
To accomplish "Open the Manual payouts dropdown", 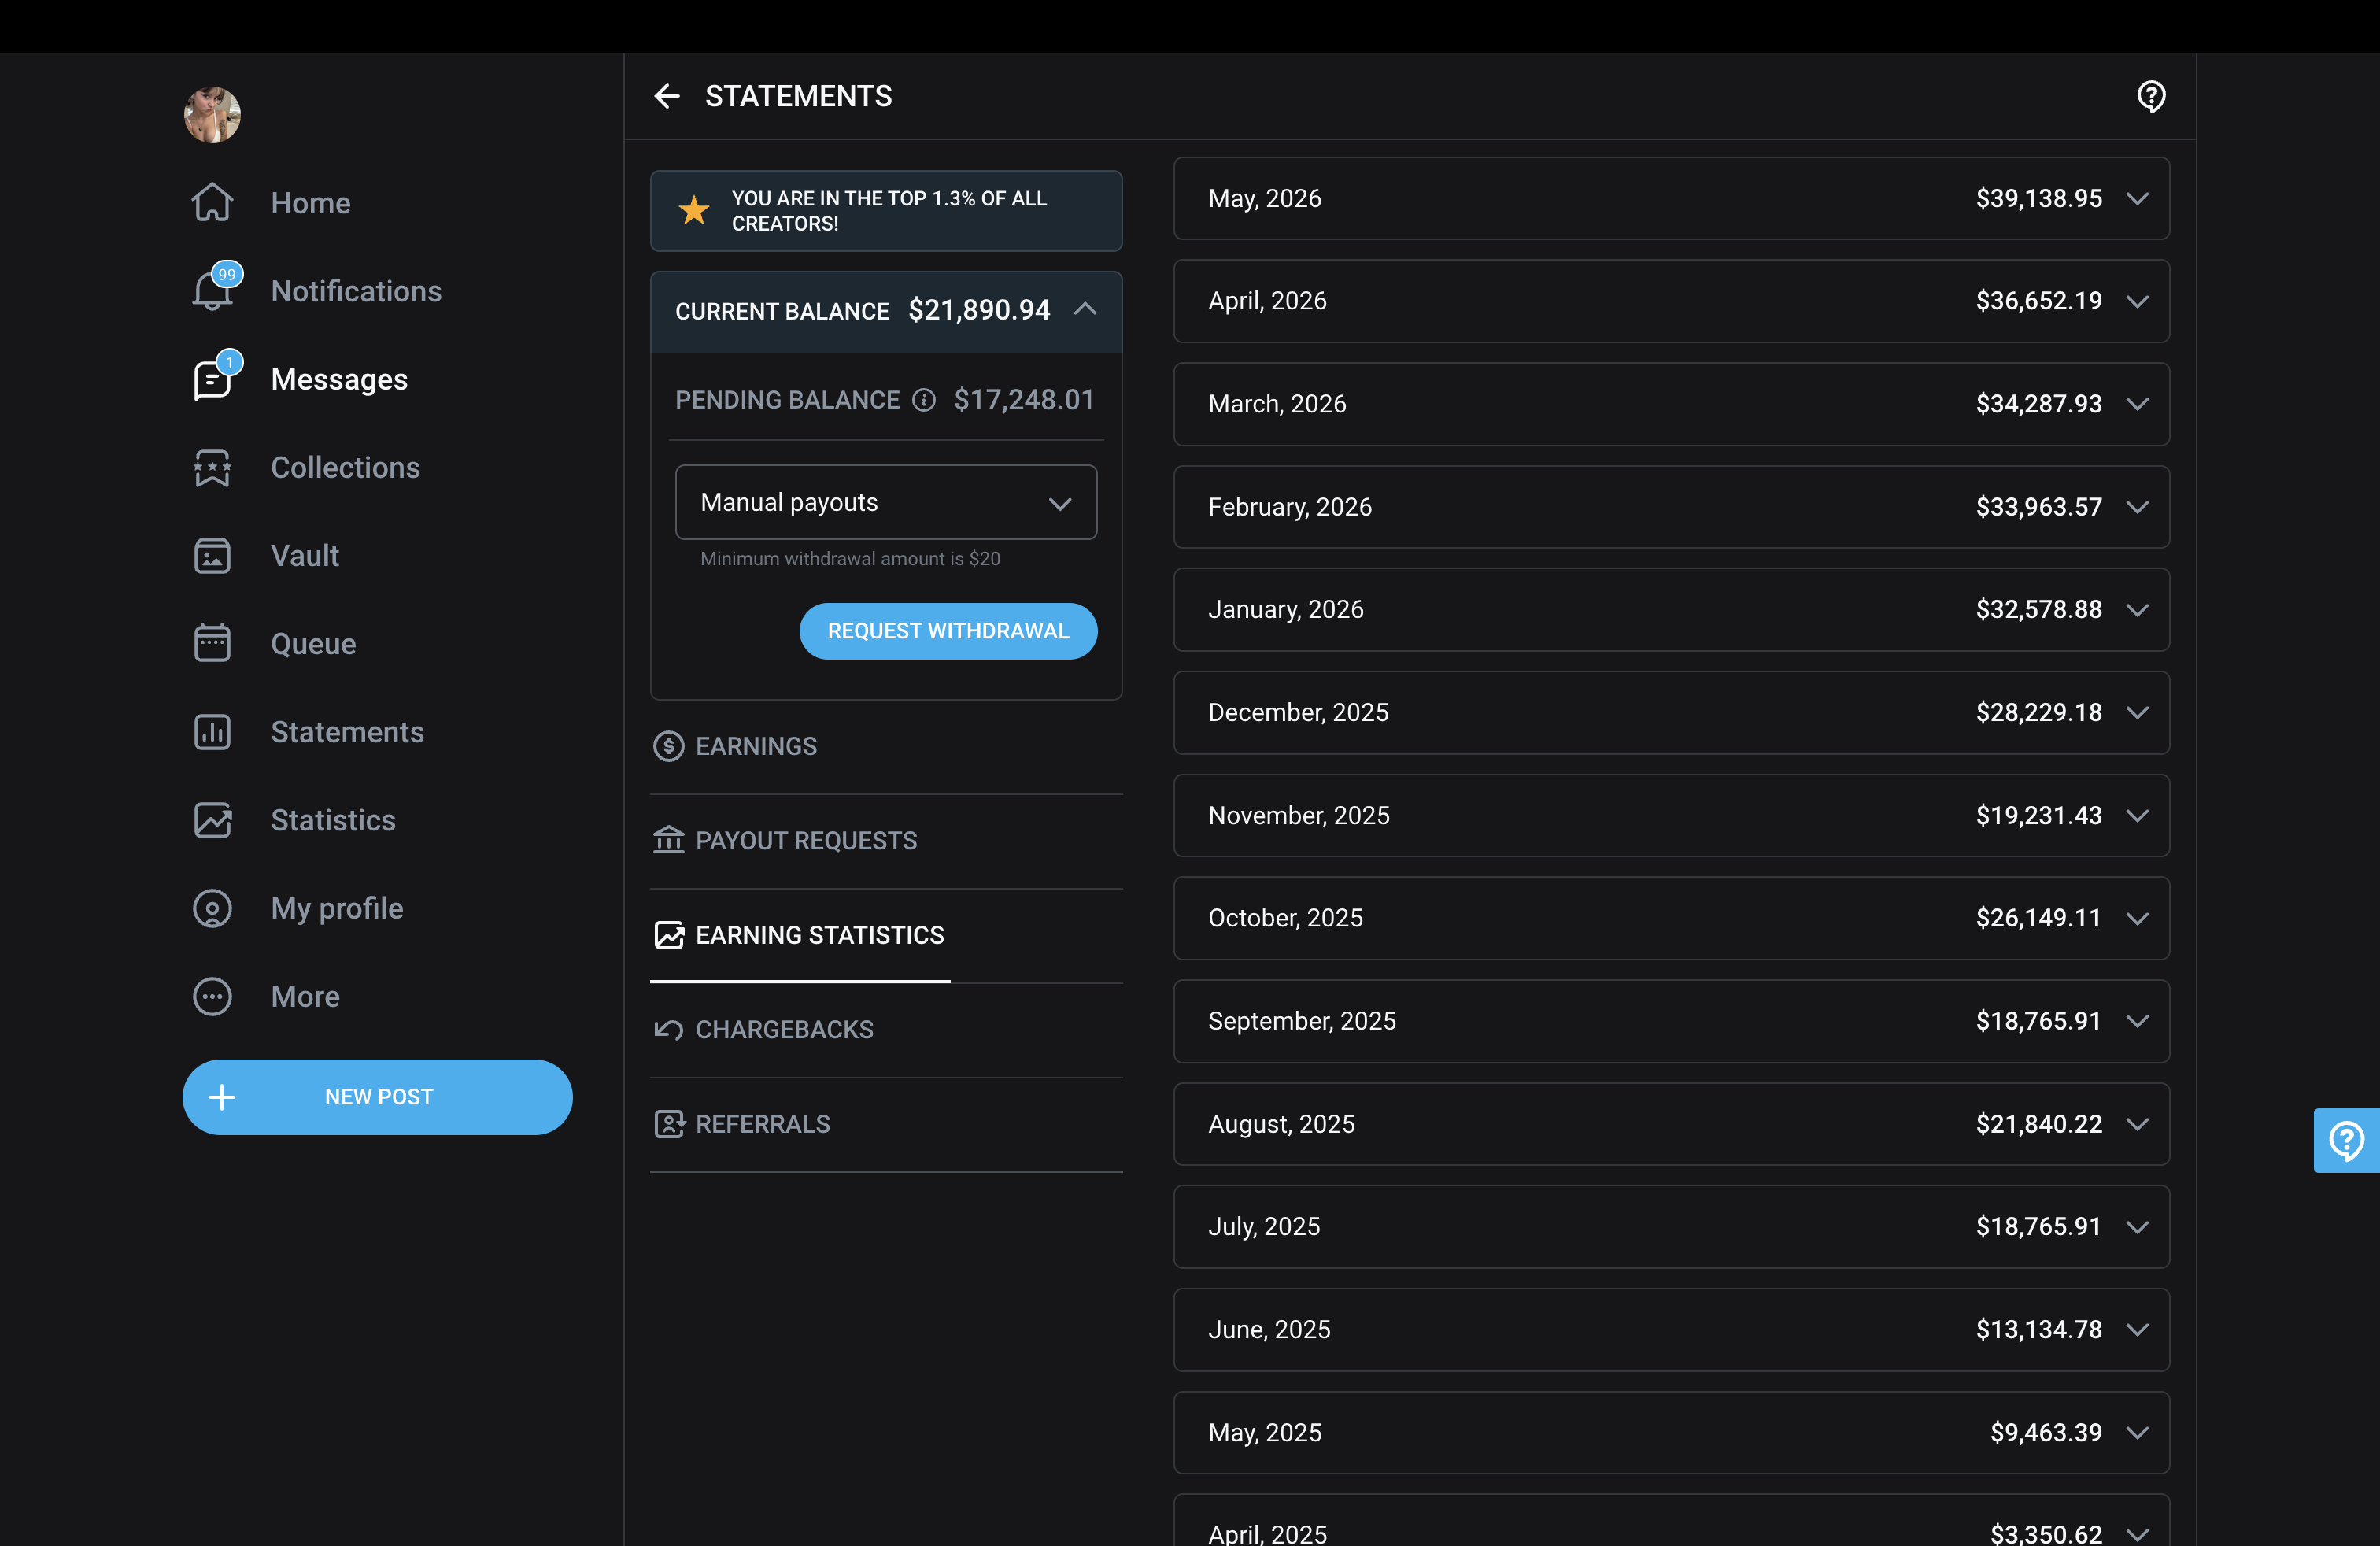I will point(886,502).
